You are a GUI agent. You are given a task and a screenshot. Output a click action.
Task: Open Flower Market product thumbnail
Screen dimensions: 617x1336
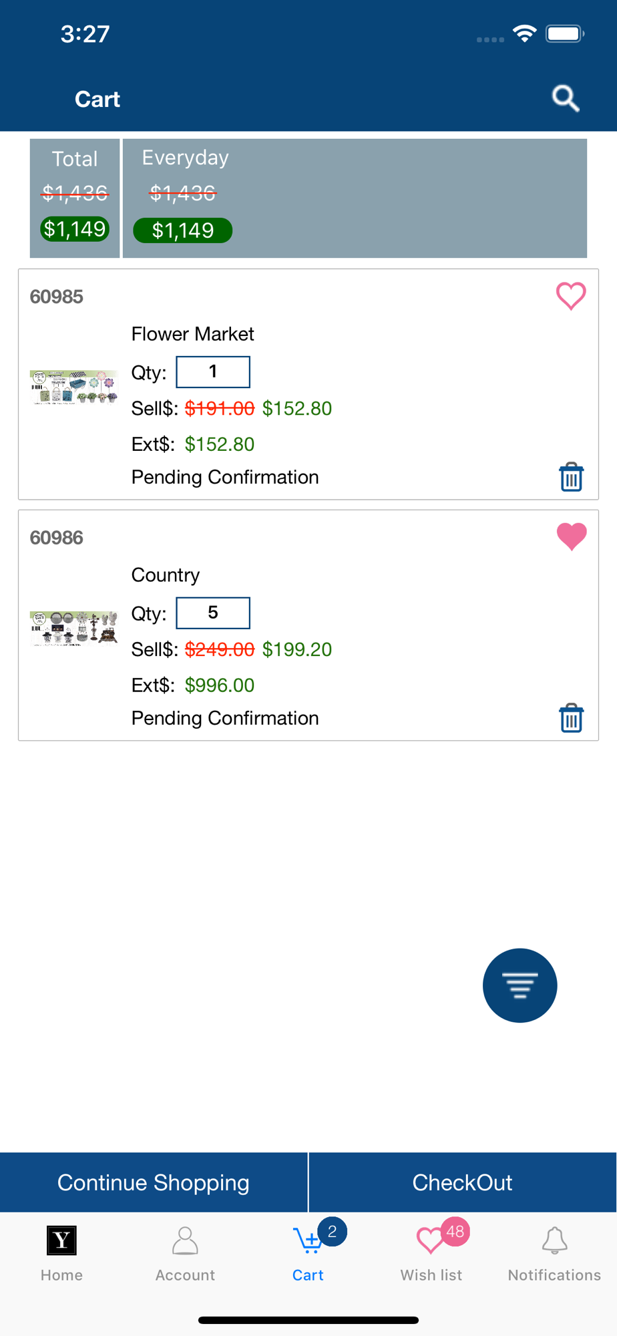(x=73, y=387)
